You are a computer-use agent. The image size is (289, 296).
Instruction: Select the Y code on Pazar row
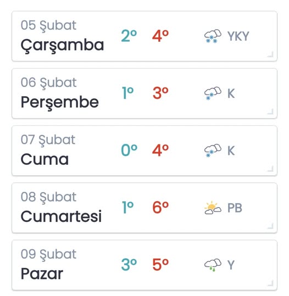tap(231, 265)
